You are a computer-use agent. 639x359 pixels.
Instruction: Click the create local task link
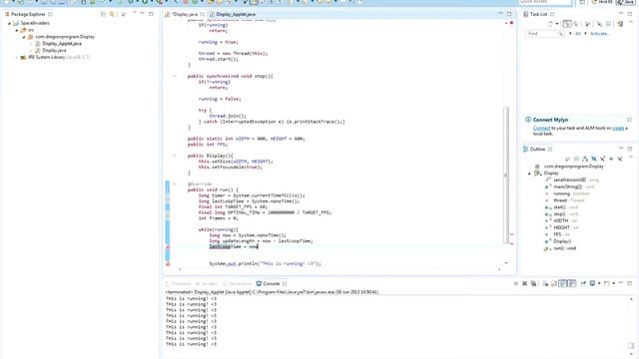[618, 129]
